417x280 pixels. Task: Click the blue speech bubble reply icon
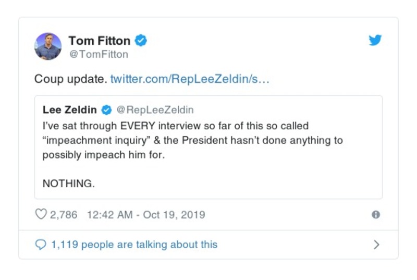click(x=41, y=244)
